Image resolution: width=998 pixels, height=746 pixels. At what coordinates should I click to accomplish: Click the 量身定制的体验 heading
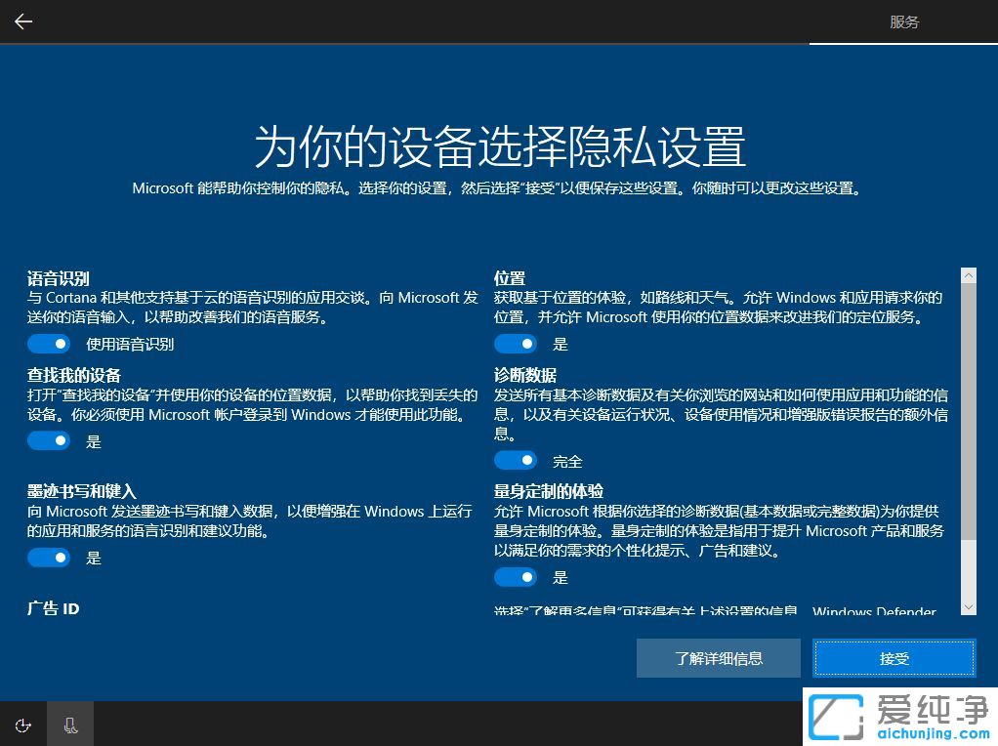[x=549, y=491]
